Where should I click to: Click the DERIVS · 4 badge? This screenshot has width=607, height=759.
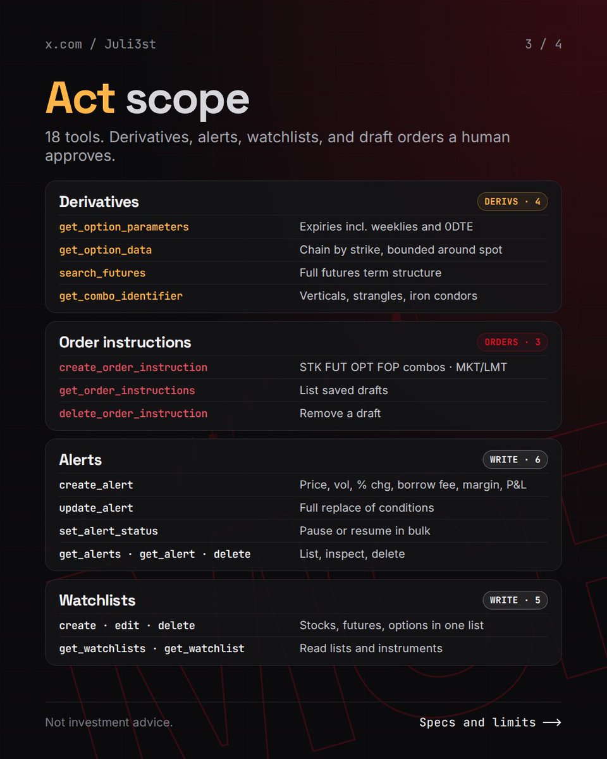[512, 202]
